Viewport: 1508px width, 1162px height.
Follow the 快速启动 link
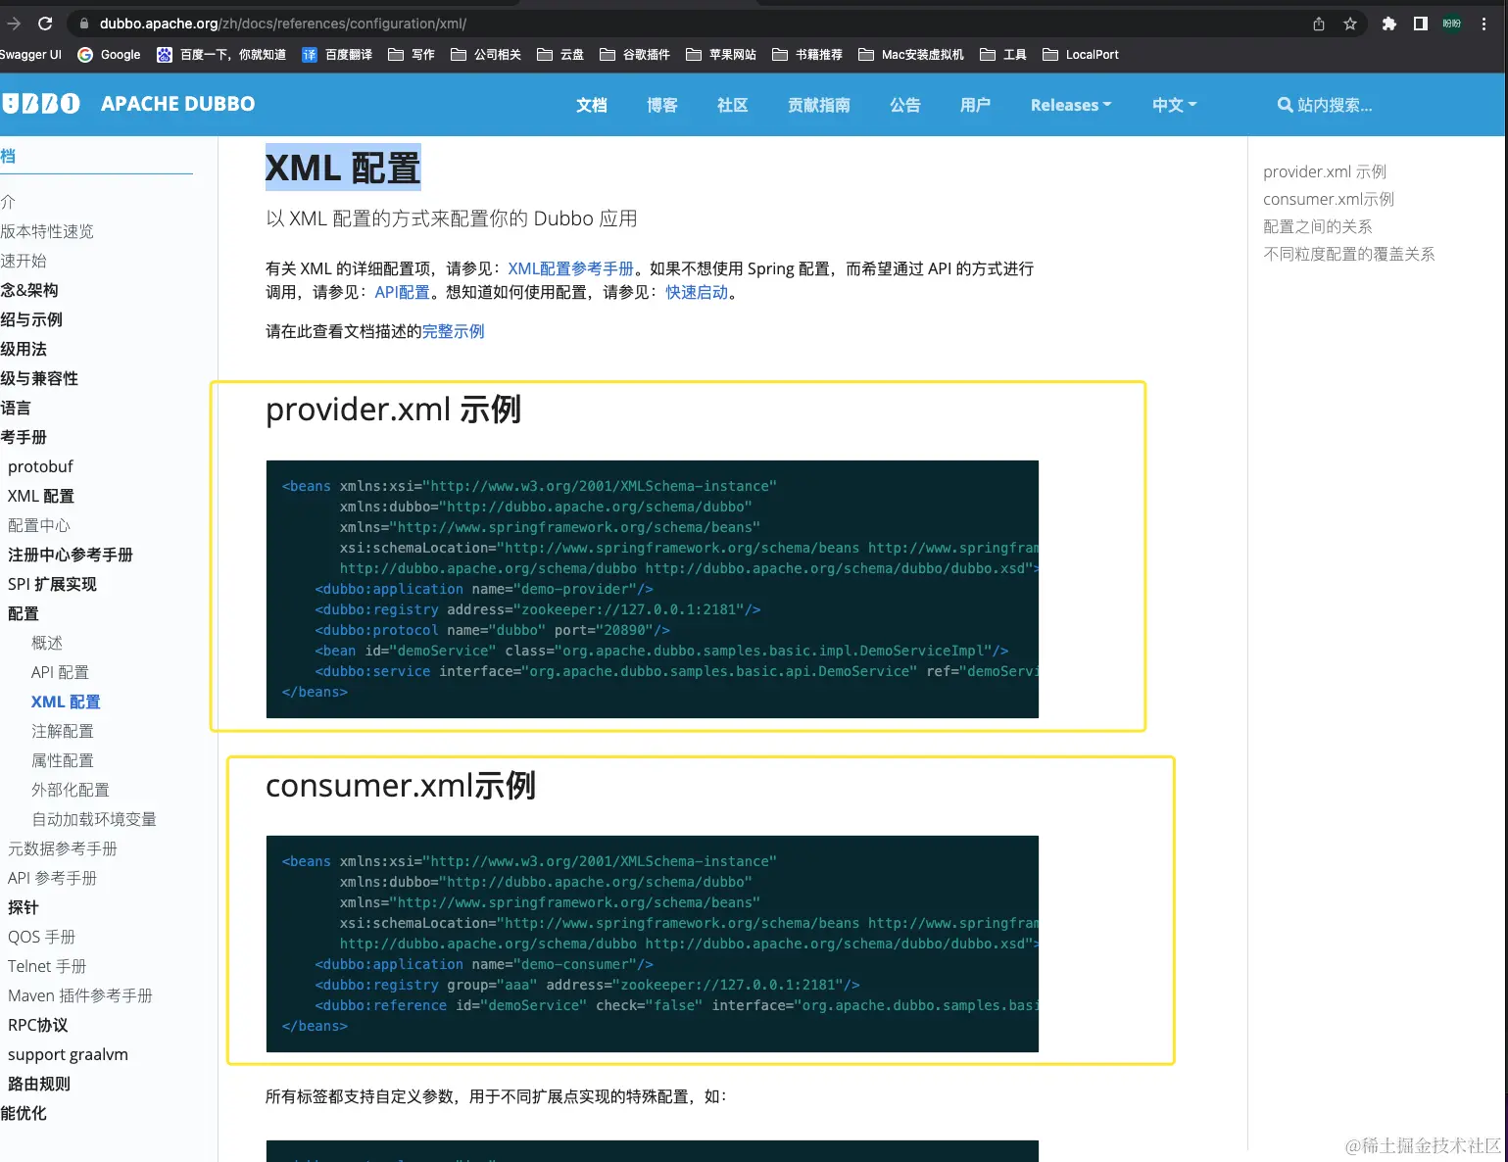(x=697, y=292)
